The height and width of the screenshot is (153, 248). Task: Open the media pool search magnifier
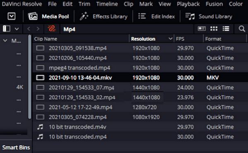tap(242, 29)
